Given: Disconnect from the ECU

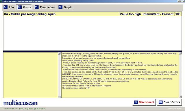Looking at the screenshot, I should (x=144, y=102).
